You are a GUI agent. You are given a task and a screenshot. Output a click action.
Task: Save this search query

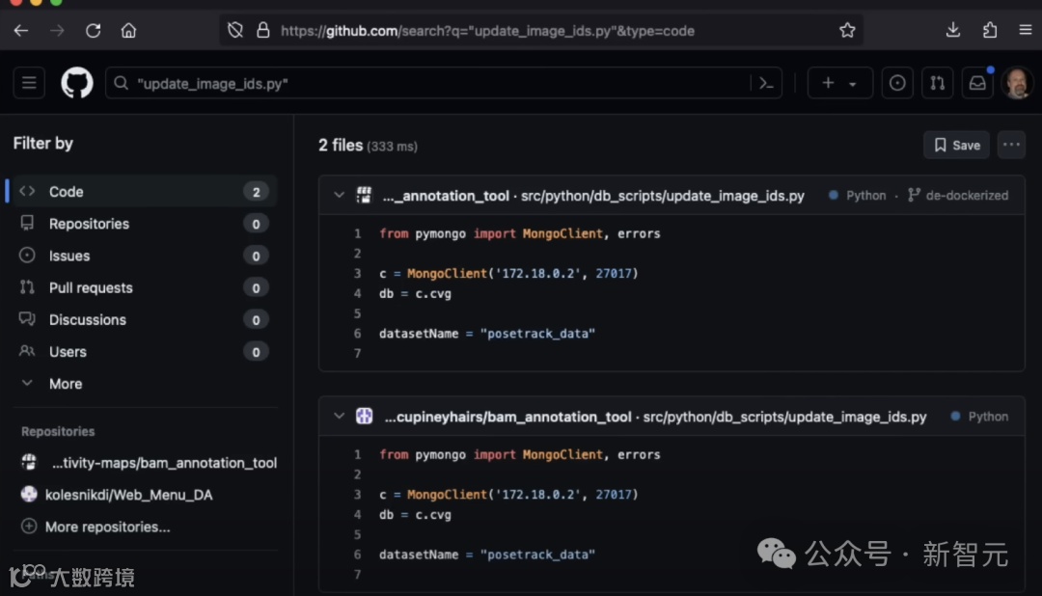pos(956,145)
